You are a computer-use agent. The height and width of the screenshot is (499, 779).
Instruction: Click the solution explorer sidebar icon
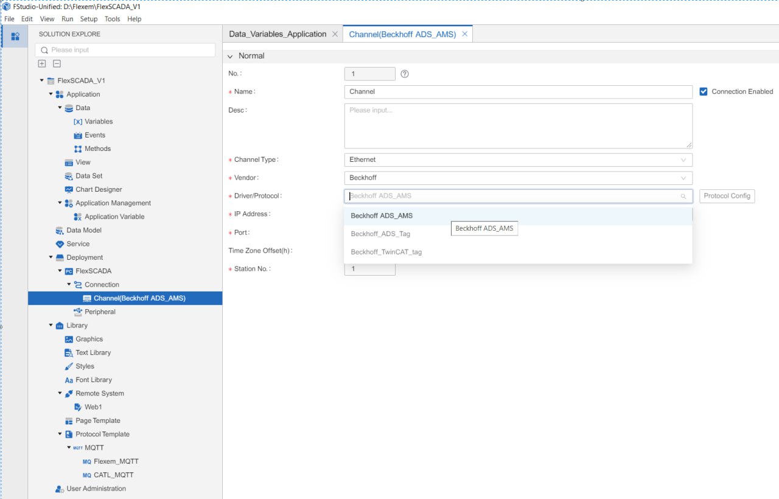15,37
